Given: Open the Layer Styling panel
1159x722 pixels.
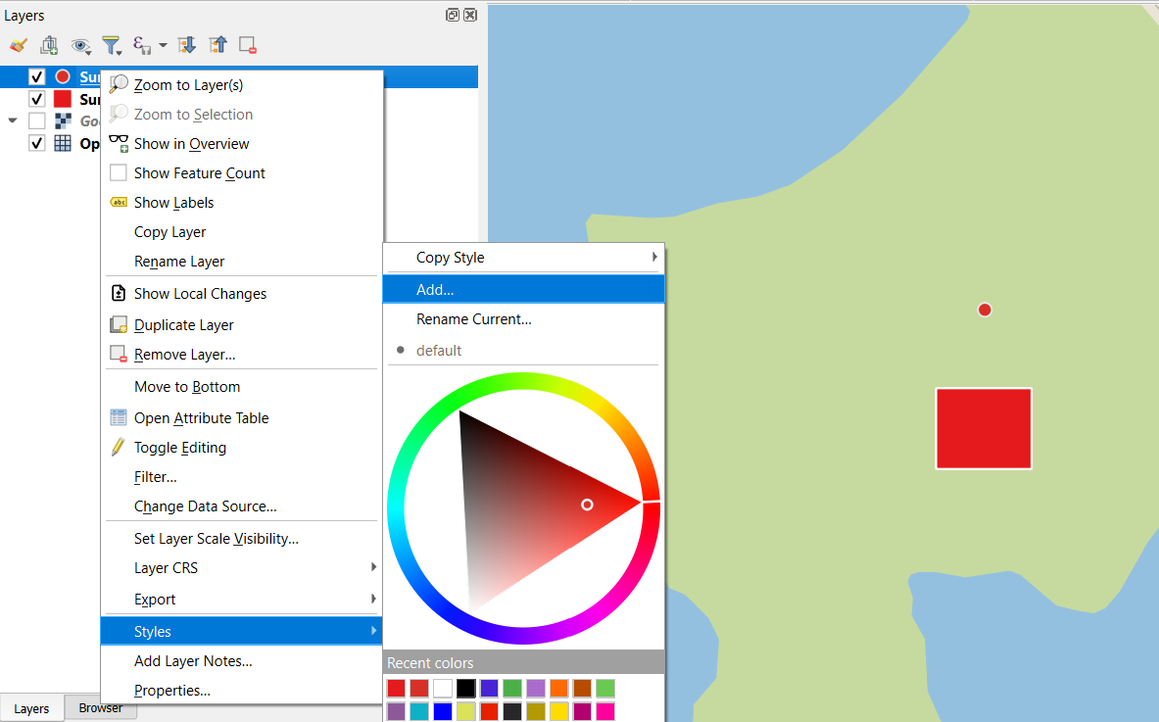Looking at the screenshot, I should [x=17, y=45].
